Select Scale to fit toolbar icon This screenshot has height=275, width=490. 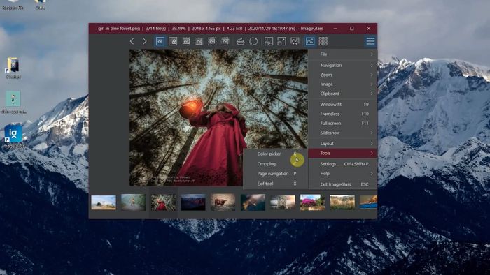[x=212, y=41]
